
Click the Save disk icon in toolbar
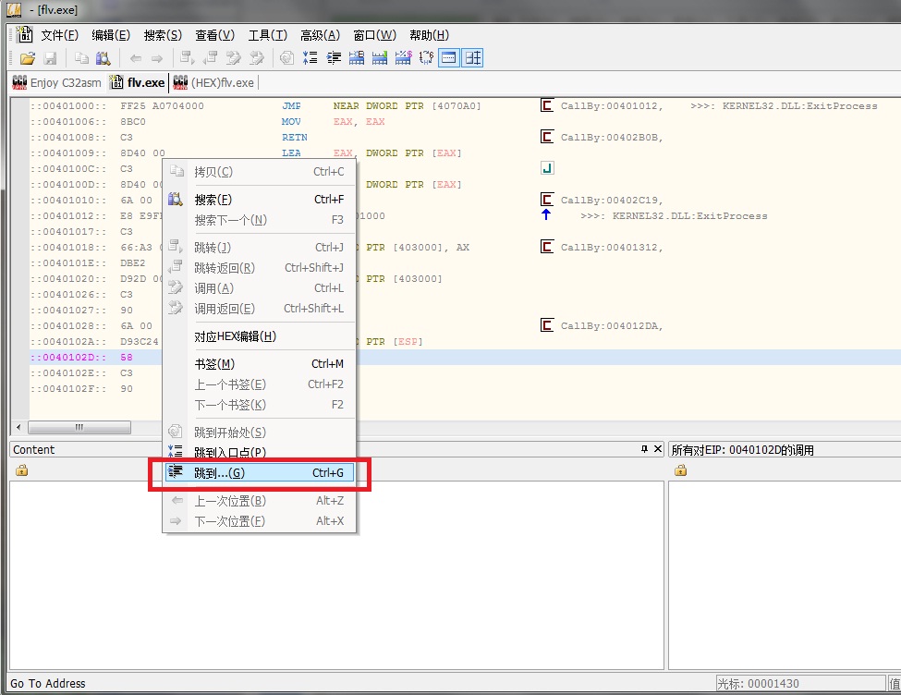tap(51, 58)
